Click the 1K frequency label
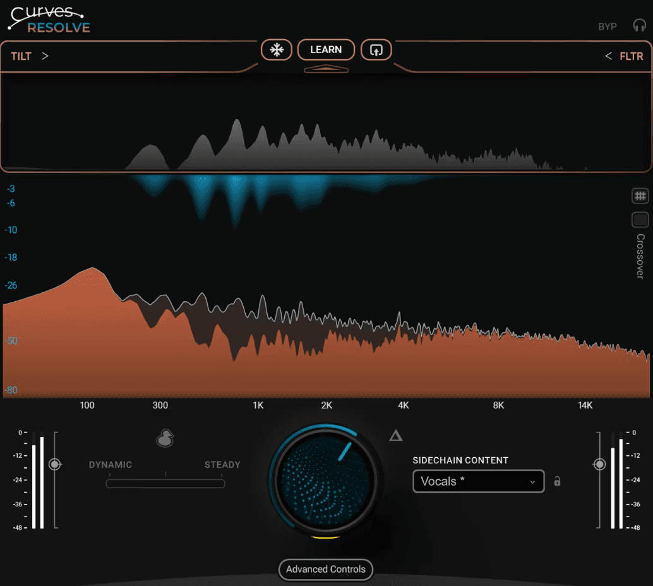This screenshot has width=653, height=586. pos(258,405)
